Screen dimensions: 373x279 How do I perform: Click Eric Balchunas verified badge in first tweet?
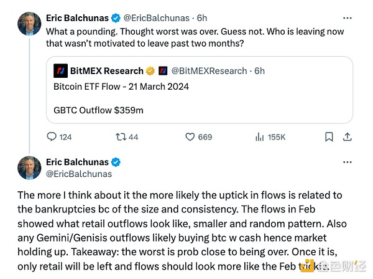pos(114,17)
